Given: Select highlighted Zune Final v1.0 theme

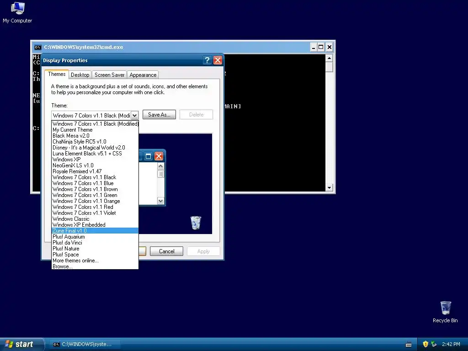Looking at the screenshot, I should [95, 231].
